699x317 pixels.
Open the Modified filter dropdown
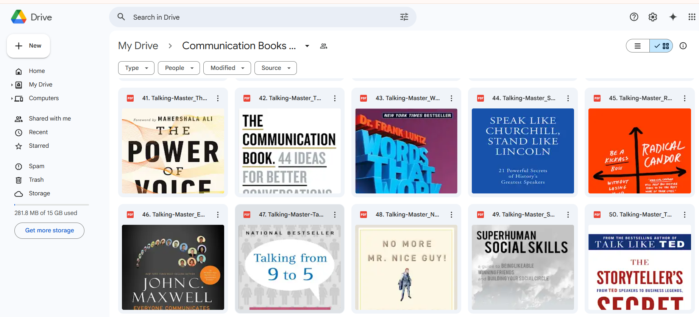point(227,68)
